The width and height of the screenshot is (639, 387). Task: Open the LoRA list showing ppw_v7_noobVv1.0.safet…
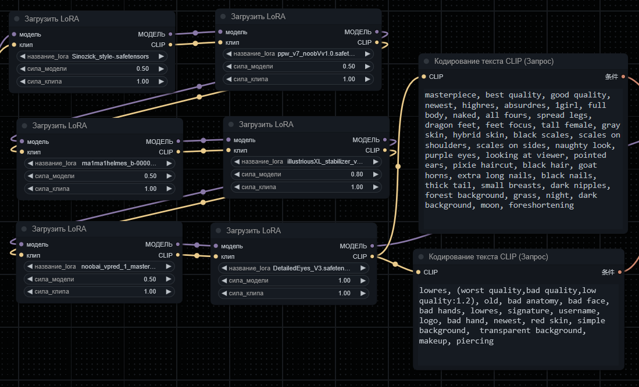coord(298,53)
